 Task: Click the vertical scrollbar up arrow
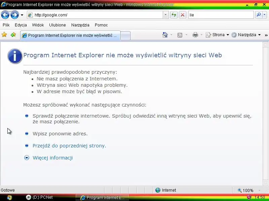(x=265, y=45)
